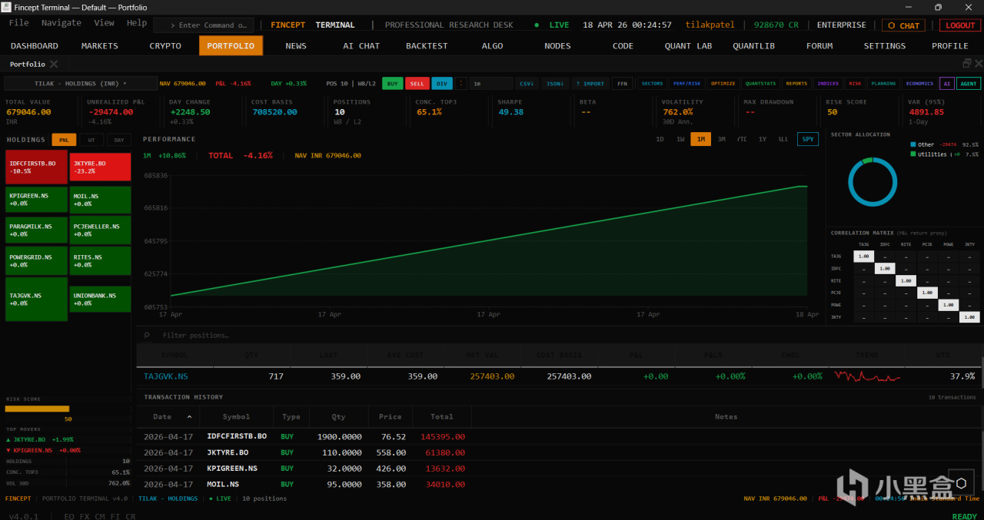
Task: Close the Portfolio tab
Action: (x=54, y=65)
